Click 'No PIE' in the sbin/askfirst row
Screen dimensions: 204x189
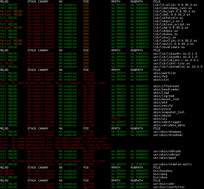(89, 73)
